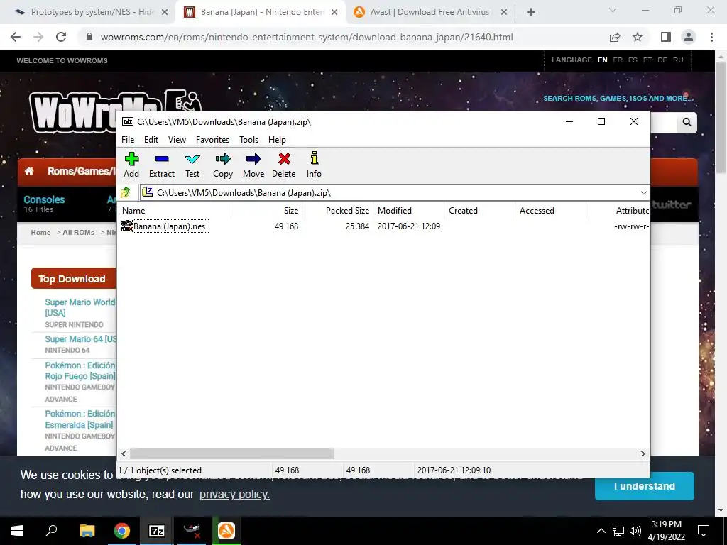Expand the 7-Zip address path dropdown
Screen dimensions: 727x545
coord(643,193)
